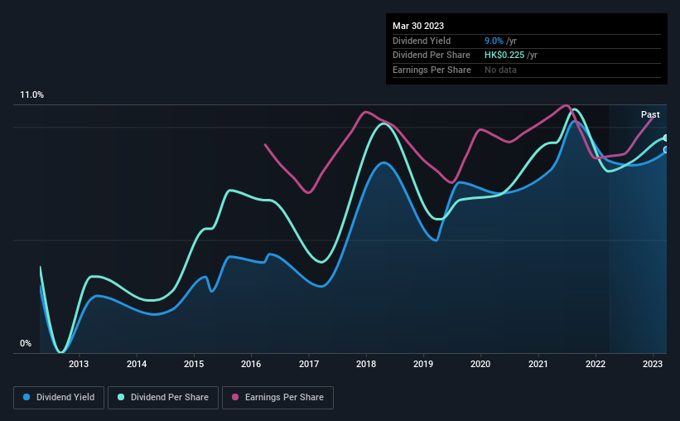
Task: Click the teal endpoint marker on dividend line
Action: click(666, 138)
